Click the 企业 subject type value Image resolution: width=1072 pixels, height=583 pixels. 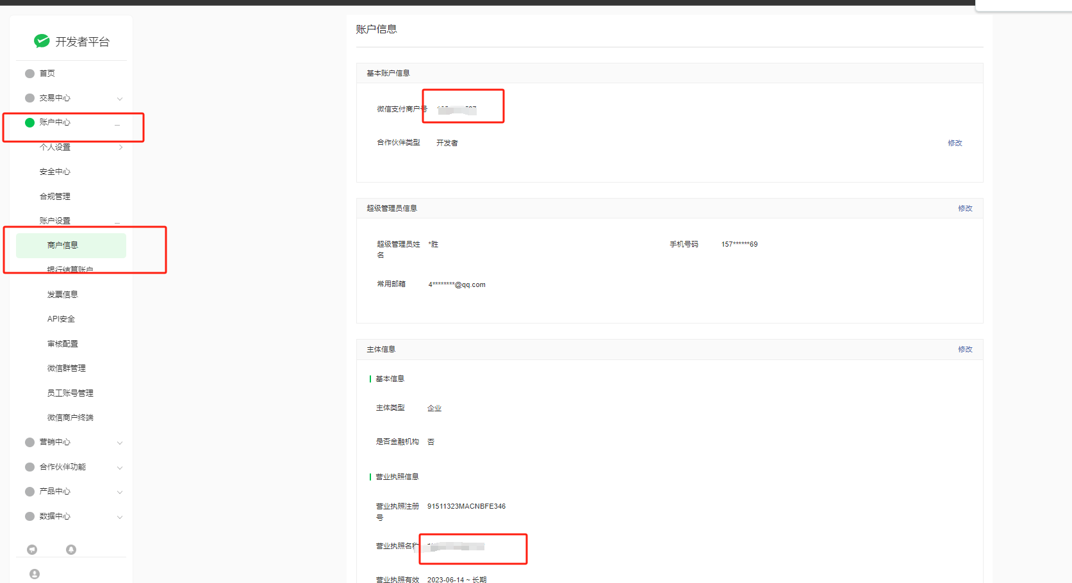434,408
